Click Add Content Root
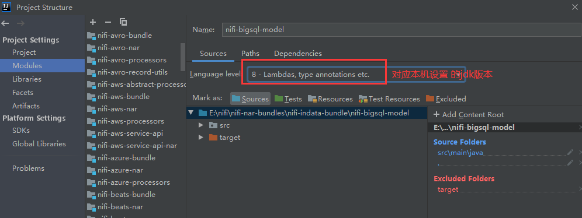 [x=469, y=115]
